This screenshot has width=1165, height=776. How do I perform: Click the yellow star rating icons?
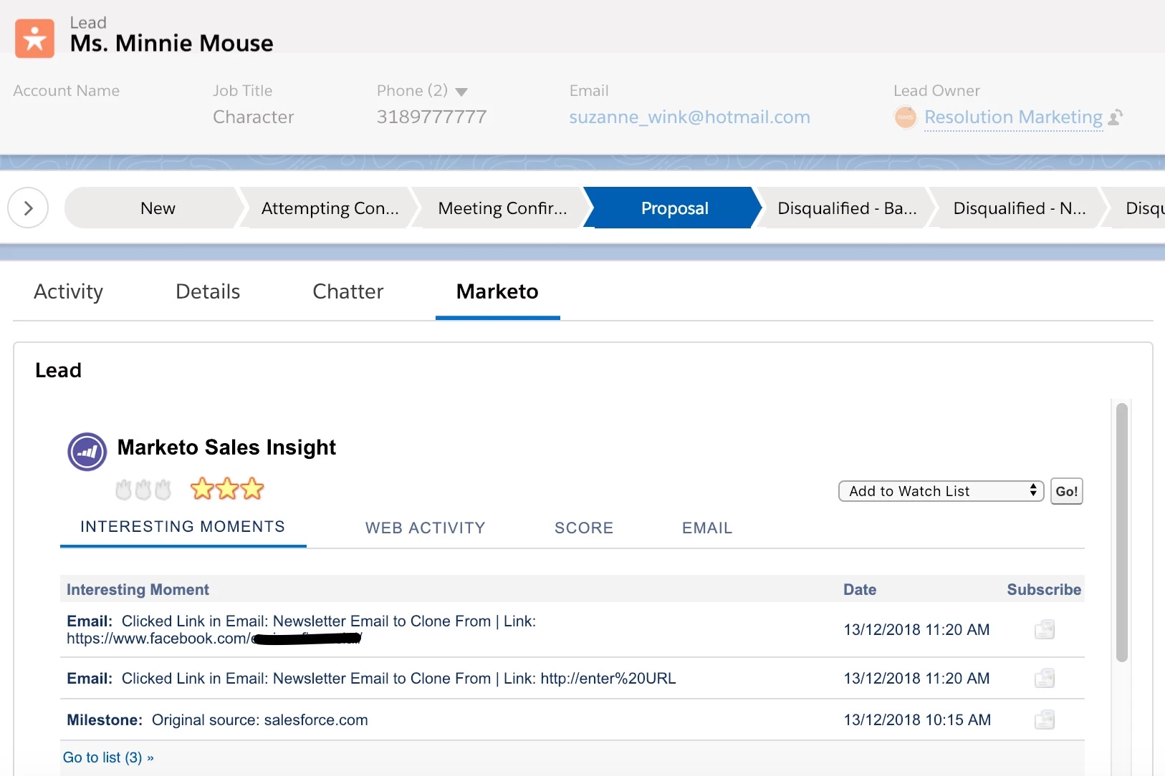click(227, 489)
